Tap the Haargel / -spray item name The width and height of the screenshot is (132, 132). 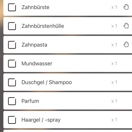(x=41, y=120)
